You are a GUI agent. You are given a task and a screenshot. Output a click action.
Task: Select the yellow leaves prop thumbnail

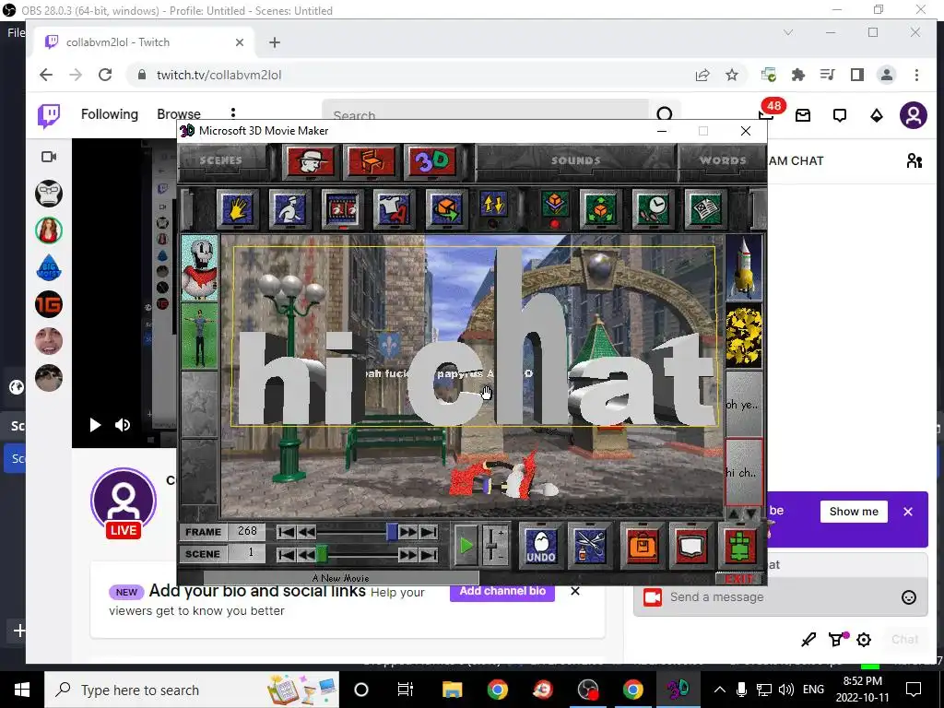point(744,336)
